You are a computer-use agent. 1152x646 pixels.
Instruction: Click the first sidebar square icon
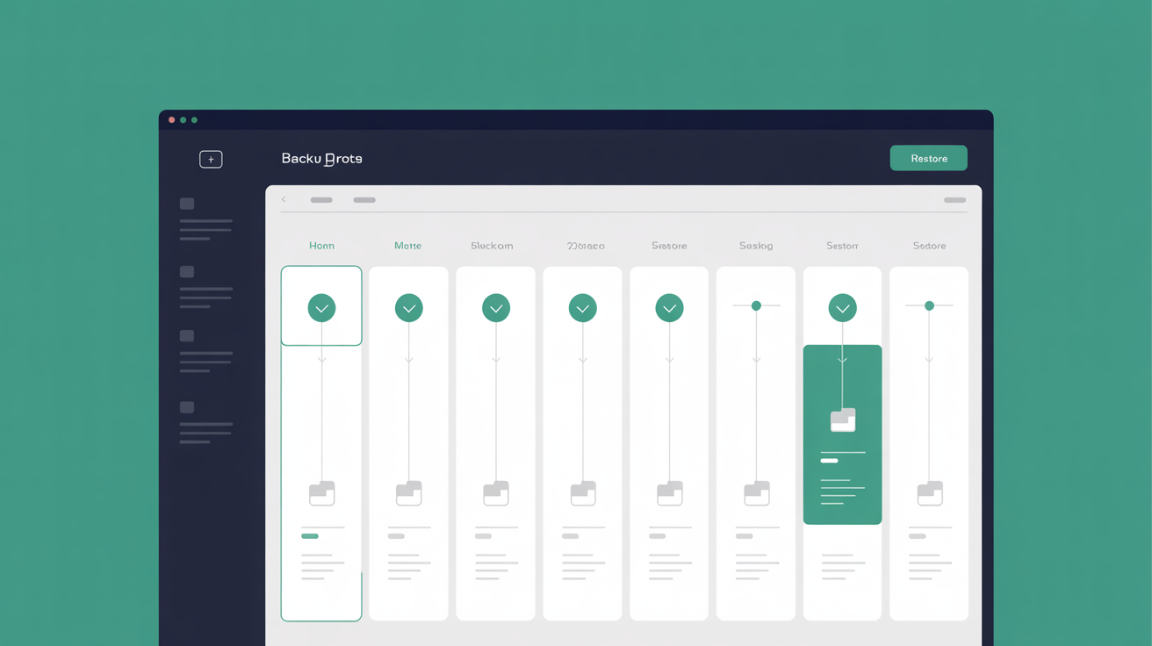[x=187, y=204]
